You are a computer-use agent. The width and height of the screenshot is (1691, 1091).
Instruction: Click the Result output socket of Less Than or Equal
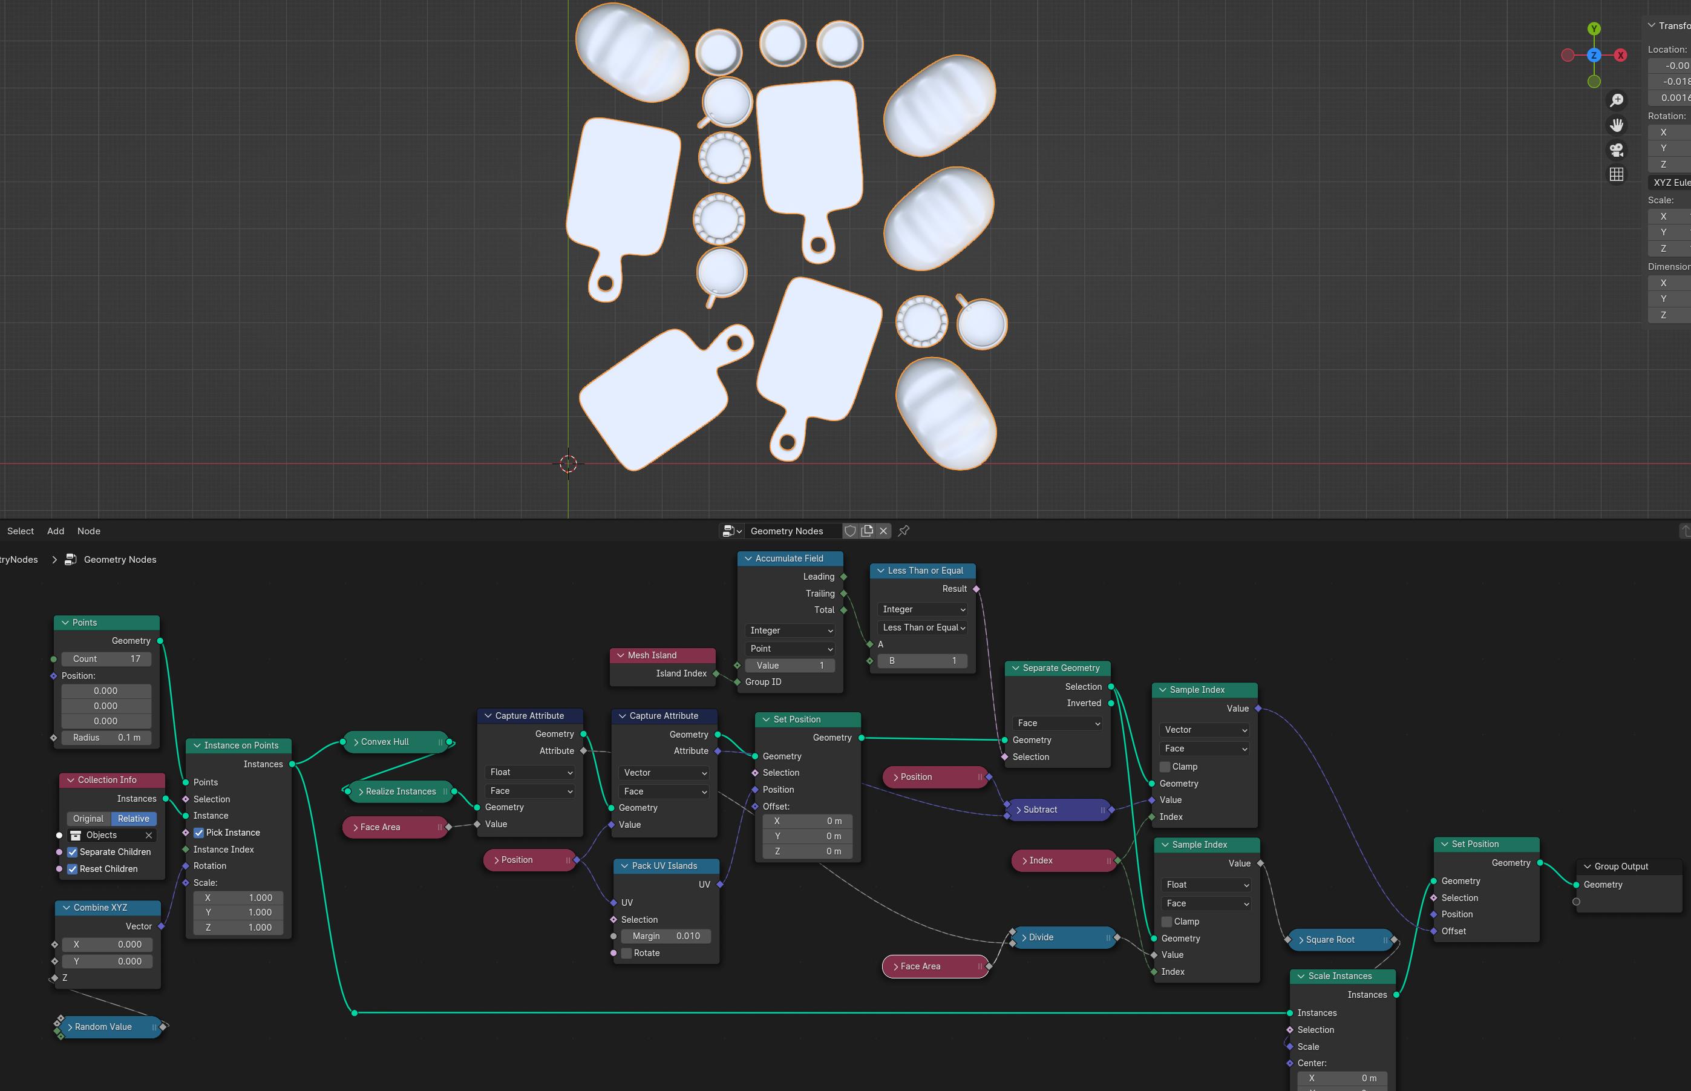point(976,589)
